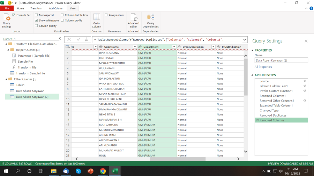This screenshot has width=314, height=176.
Task: Open Query Settings pane button
Action: click(6, 21)
